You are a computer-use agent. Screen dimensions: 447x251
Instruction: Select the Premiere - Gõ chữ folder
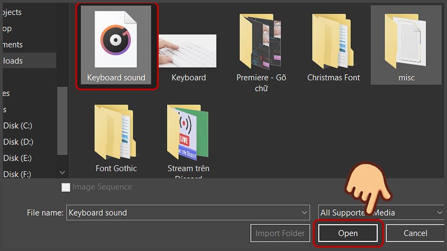pyautogui.click(x=261, y=41)
